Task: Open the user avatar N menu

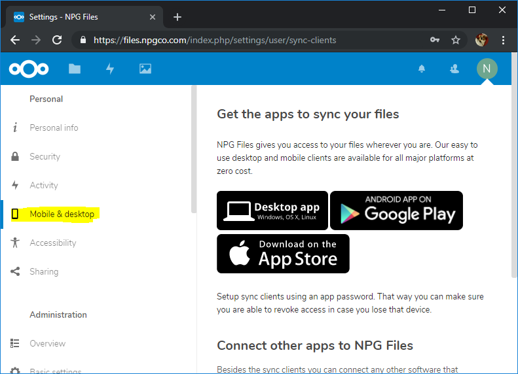Action: tap(487, 69)
